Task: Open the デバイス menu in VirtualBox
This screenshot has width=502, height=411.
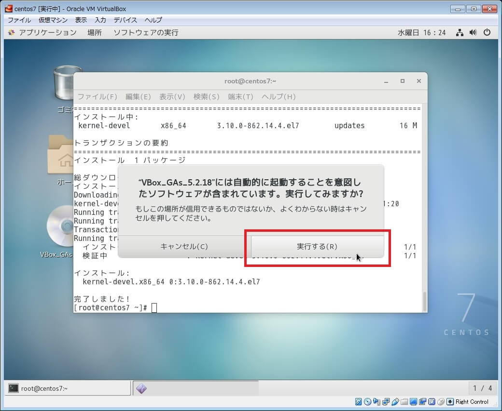Action: point(125,20)
